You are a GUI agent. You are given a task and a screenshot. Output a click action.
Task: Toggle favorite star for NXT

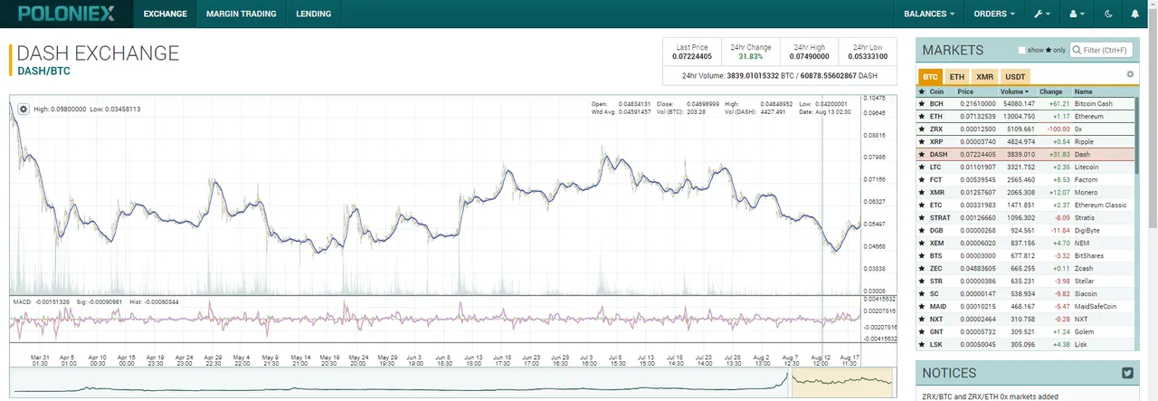click(x=922, y=320)
